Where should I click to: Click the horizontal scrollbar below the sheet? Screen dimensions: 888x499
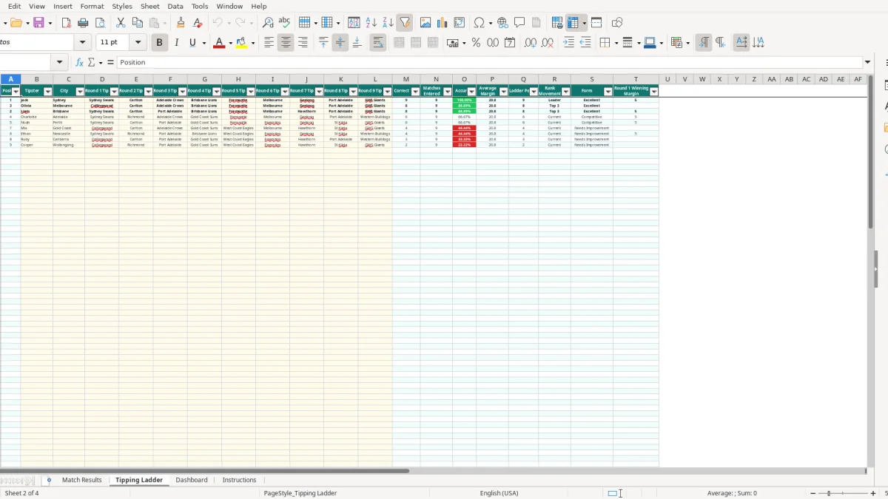tap(204, 471)
